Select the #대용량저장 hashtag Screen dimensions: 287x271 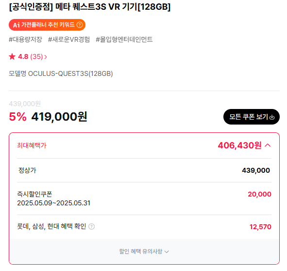[x=25, y=39]
